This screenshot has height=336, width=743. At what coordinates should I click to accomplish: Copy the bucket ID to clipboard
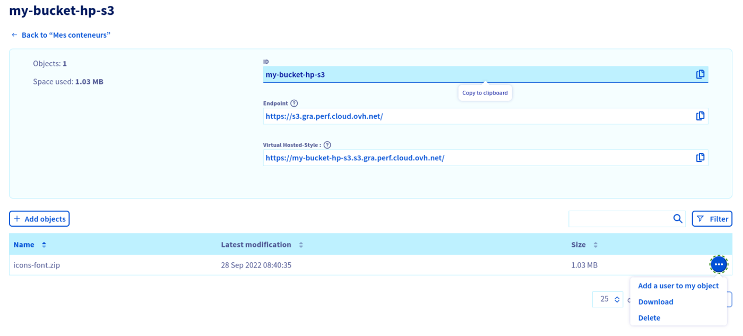[700, 74]
